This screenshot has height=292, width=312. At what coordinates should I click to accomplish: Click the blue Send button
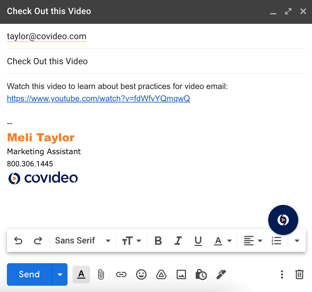point(29,274)
